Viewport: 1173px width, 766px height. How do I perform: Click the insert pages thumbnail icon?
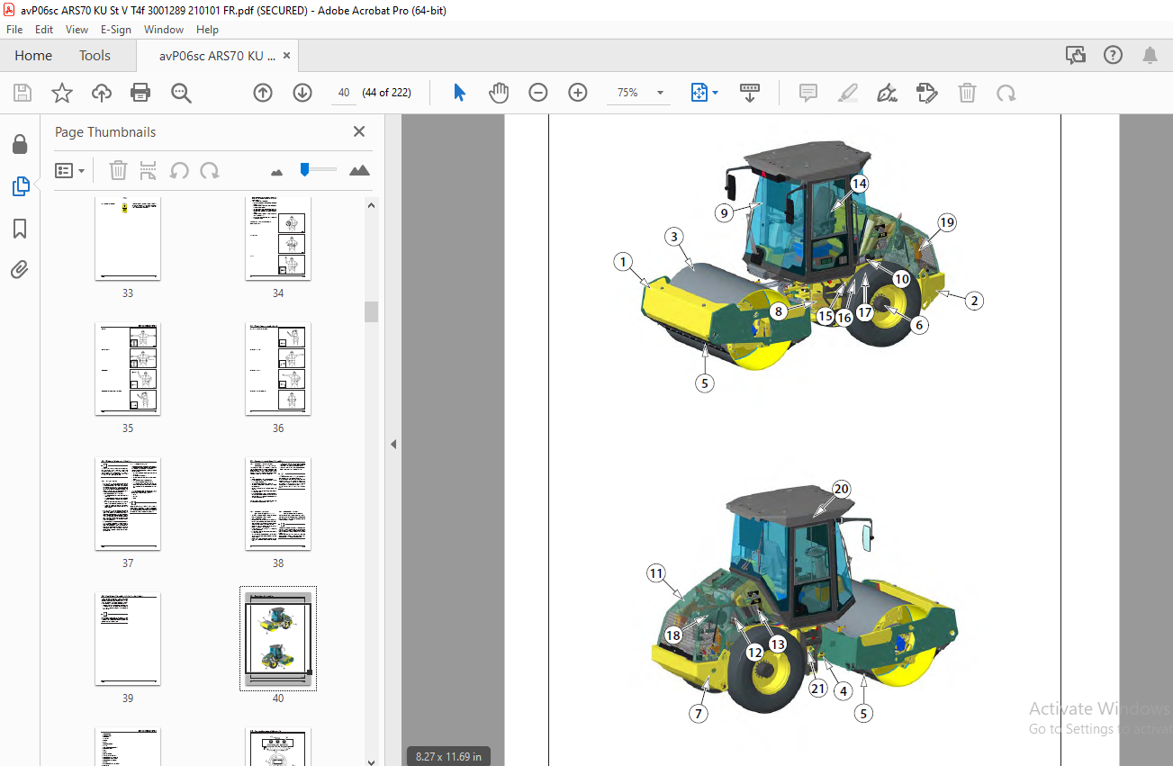click(149, 170)
